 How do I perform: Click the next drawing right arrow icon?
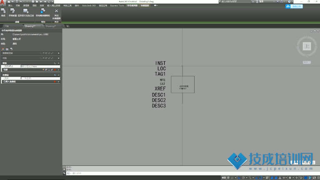click(45, 2)
